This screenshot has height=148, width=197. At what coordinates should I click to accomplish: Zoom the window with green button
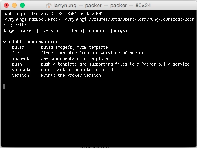click(x=22, y=5)
